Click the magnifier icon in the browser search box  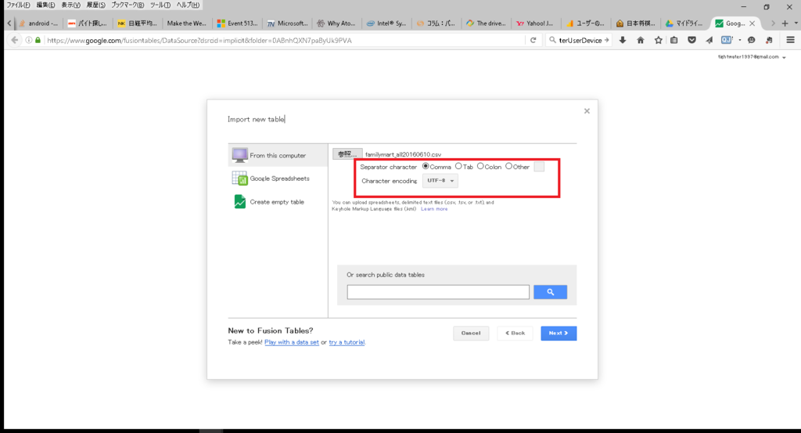[552, 40]
